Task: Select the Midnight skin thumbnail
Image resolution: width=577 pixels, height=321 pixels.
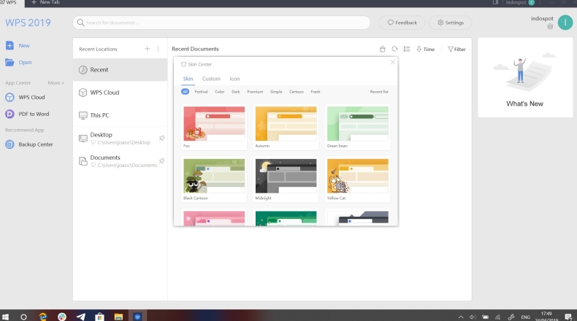Action: click(286, 176)
